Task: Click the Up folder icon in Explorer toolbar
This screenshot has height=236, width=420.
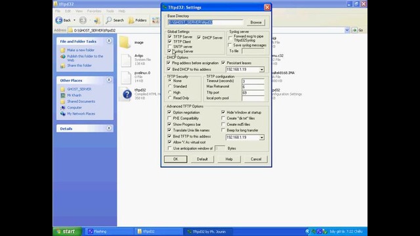Action: coord(97,20)
